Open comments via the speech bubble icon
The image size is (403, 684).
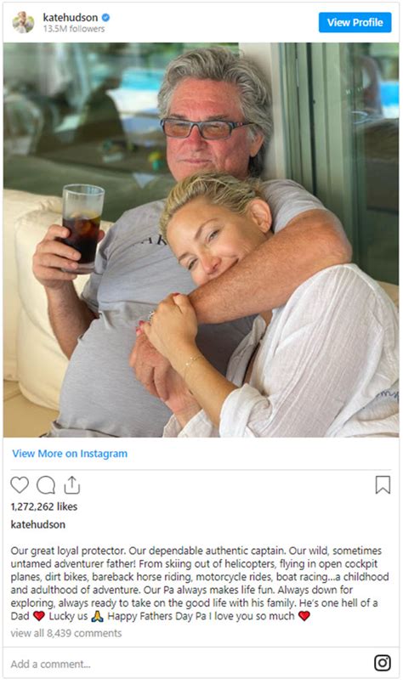click(x=46, y=485)
